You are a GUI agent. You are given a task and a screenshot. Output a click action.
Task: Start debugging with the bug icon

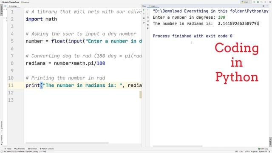[258, 2]
